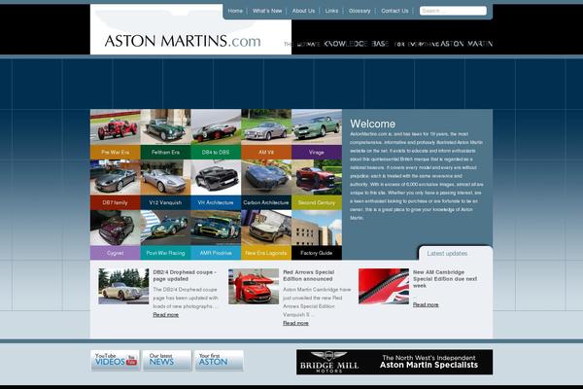Read more about AM Cambridge Special Edition
The image size is (583, 389).
click(426, 304)
